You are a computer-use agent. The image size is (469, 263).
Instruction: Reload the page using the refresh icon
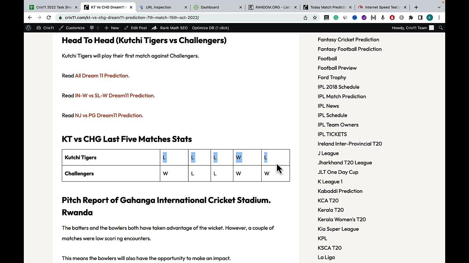coord(49,18)
